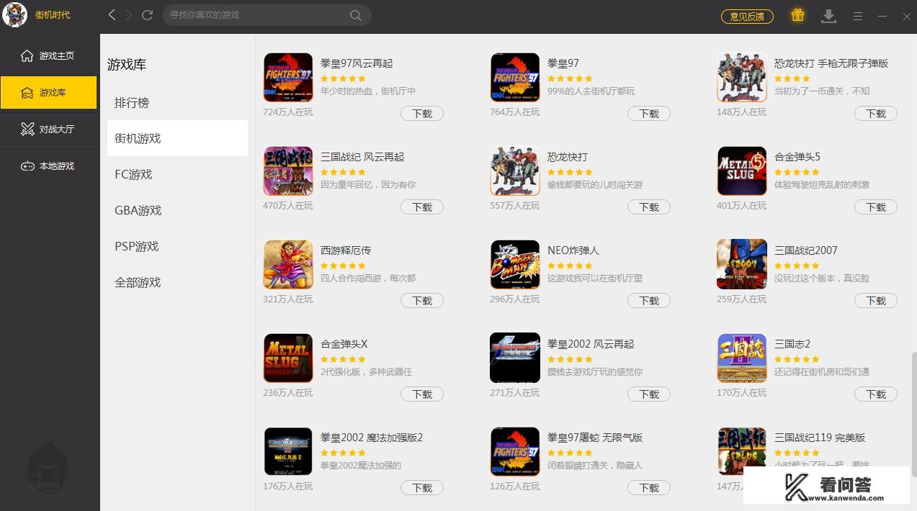Open the NEO炸弹人 game thumbnail

pos(515,265)
